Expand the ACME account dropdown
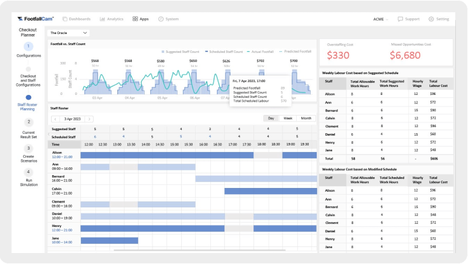 (380, 19)
